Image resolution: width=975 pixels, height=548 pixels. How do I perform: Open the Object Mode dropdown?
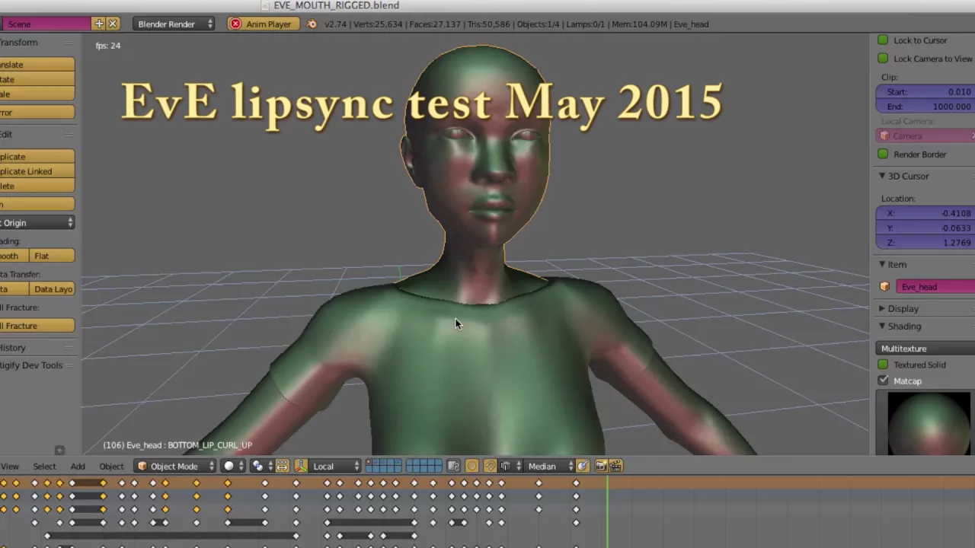[174, 466]
